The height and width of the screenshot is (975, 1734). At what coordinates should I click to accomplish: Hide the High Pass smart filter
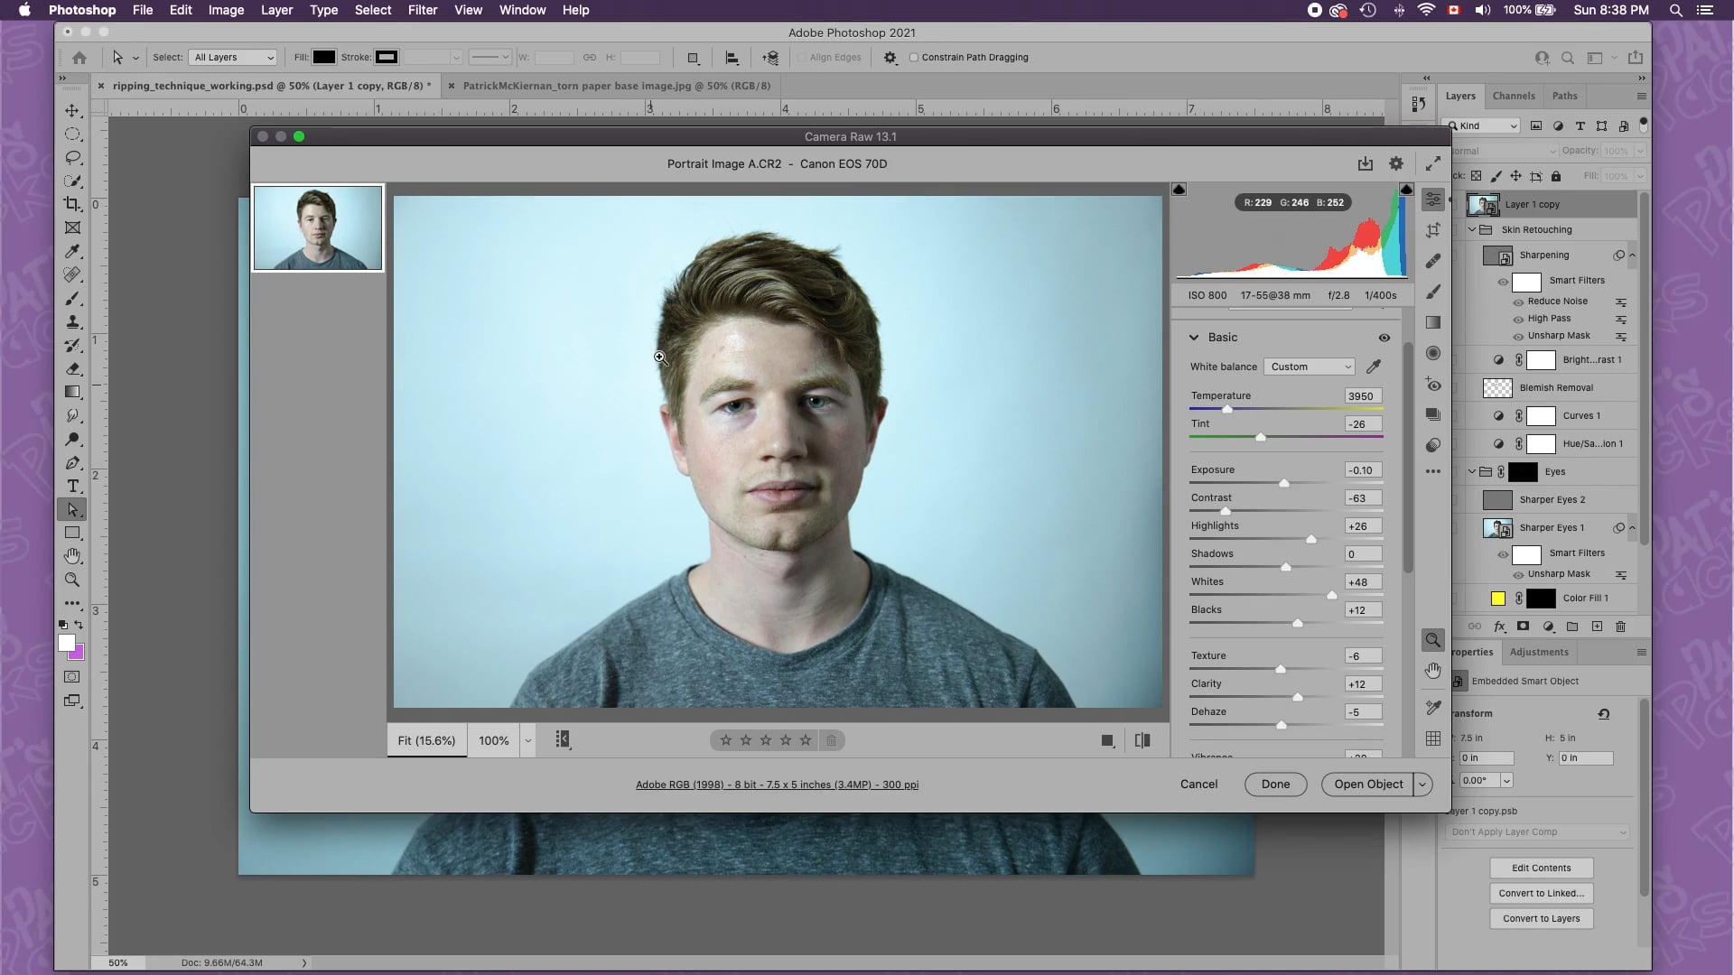tap(1518, 320)
